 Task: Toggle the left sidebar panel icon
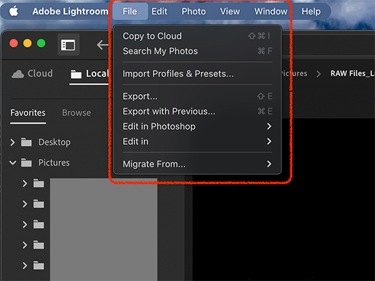[67, 44]
